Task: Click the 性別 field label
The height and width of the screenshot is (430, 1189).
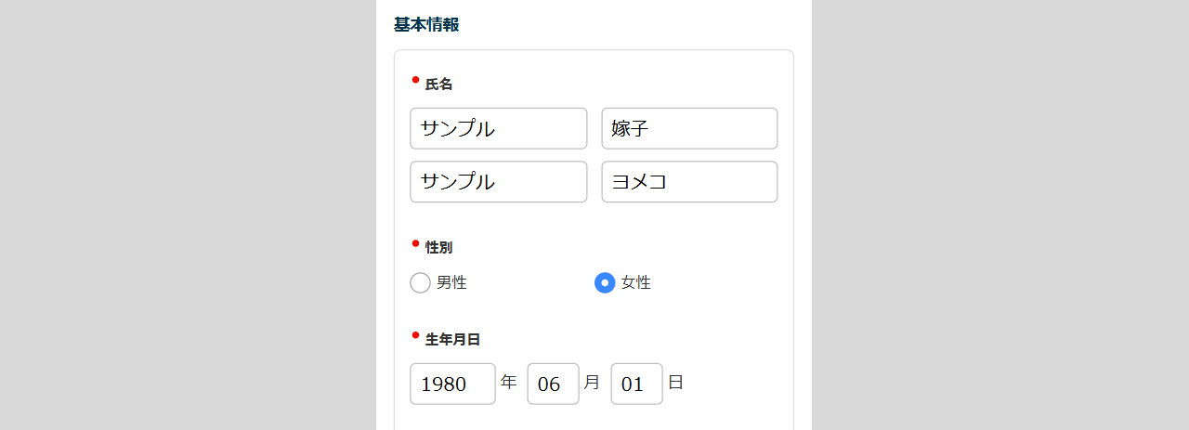Action: tap(438, 248)
